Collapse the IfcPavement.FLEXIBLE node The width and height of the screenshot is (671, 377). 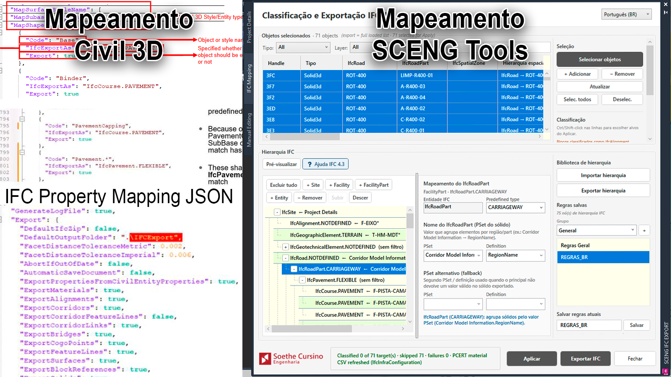pyautogui.click(x=302, y=280)
